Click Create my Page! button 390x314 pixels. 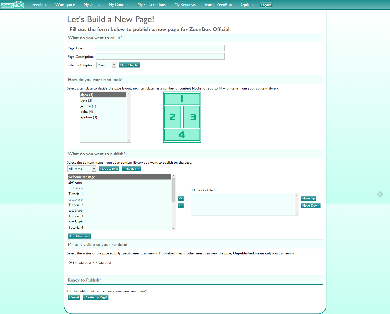click(96, 297)
